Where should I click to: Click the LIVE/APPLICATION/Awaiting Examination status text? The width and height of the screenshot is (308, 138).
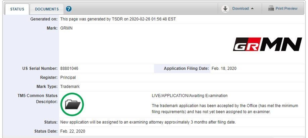tap(190, 96)
